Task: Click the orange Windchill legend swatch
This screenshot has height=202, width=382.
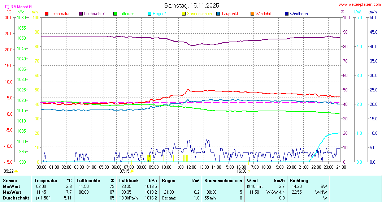Action: [x=252, y=14]
